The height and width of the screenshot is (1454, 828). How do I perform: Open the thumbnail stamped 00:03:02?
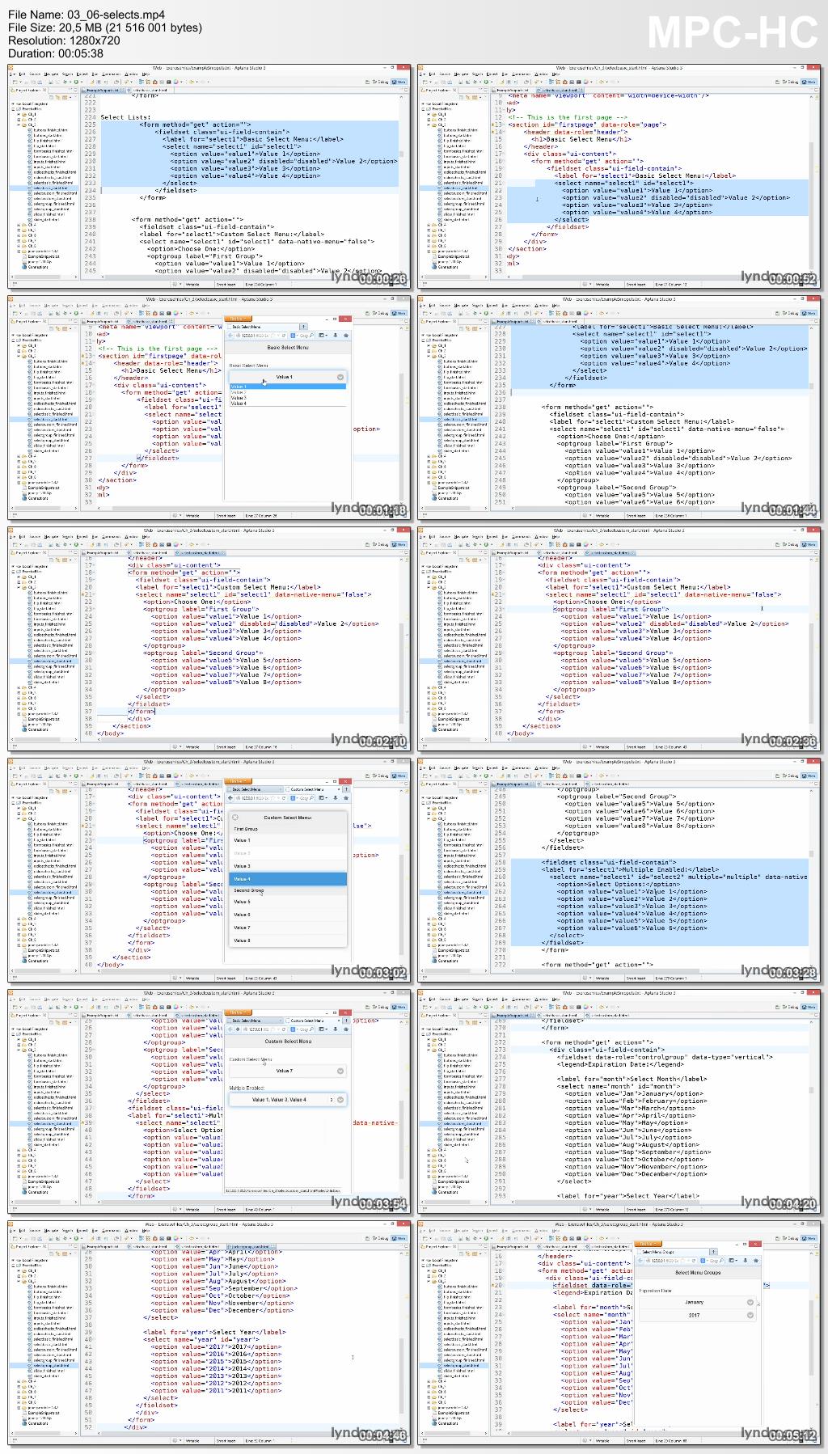[209, 870]
